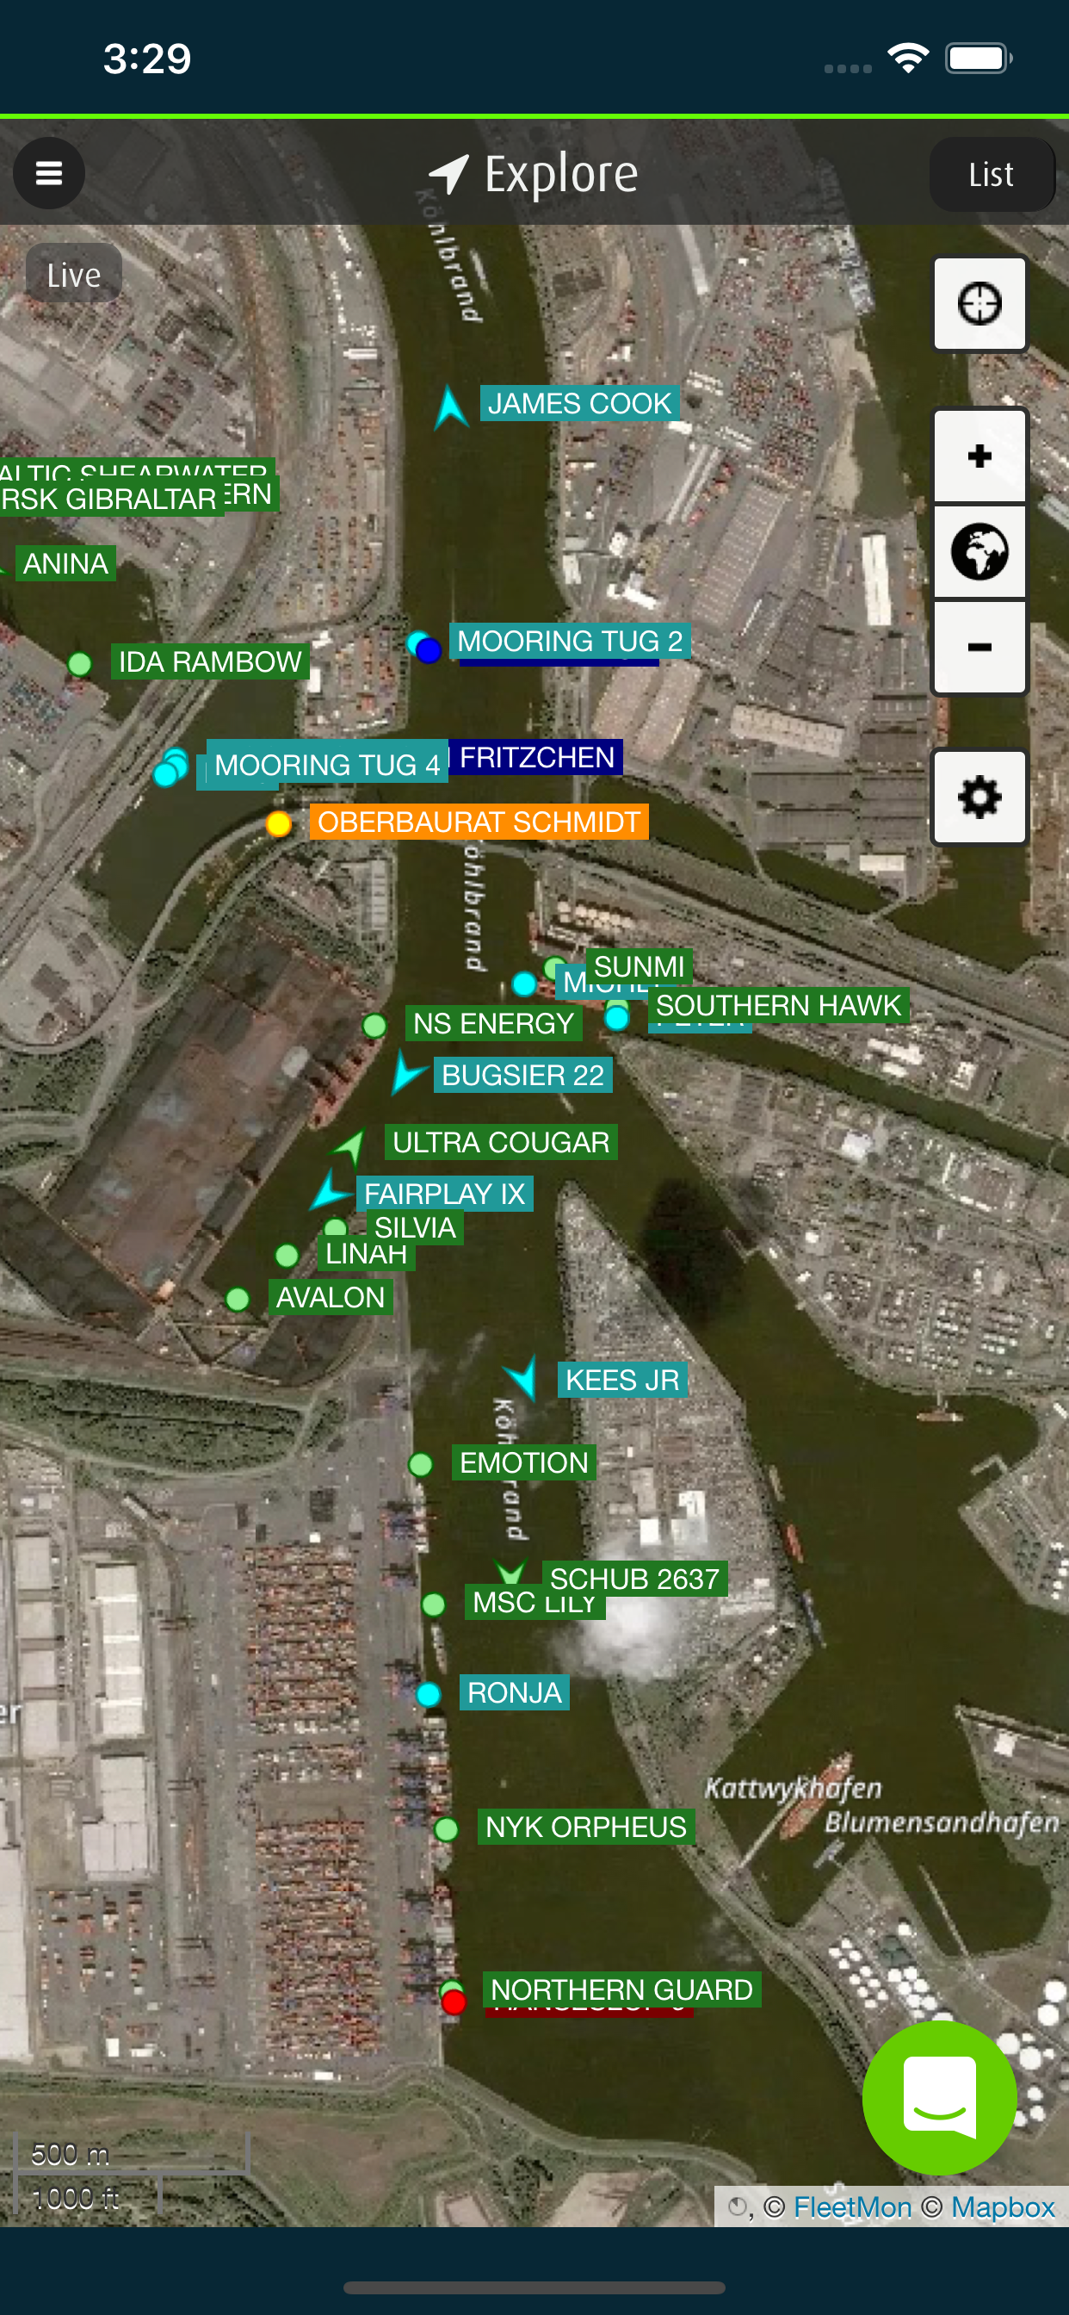The width and height of the screenshot is (1069, 2315).
Task: Select the OBERBAURAT SCHMIDT label
Action: [x=479, y=822]
